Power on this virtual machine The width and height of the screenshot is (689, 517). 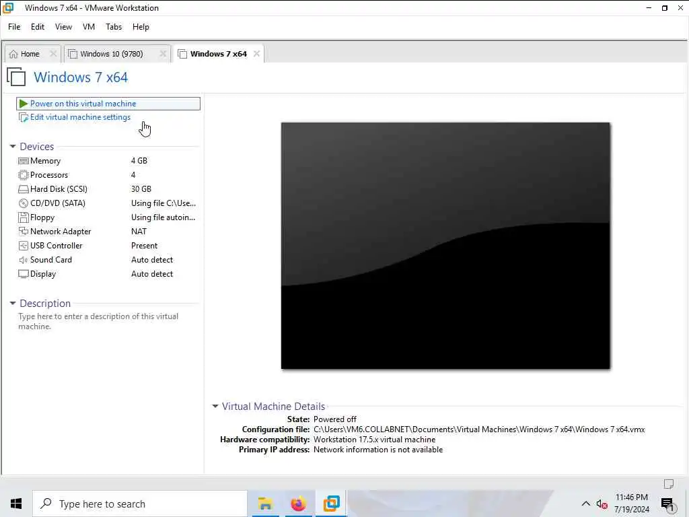[x=108, y=104]
